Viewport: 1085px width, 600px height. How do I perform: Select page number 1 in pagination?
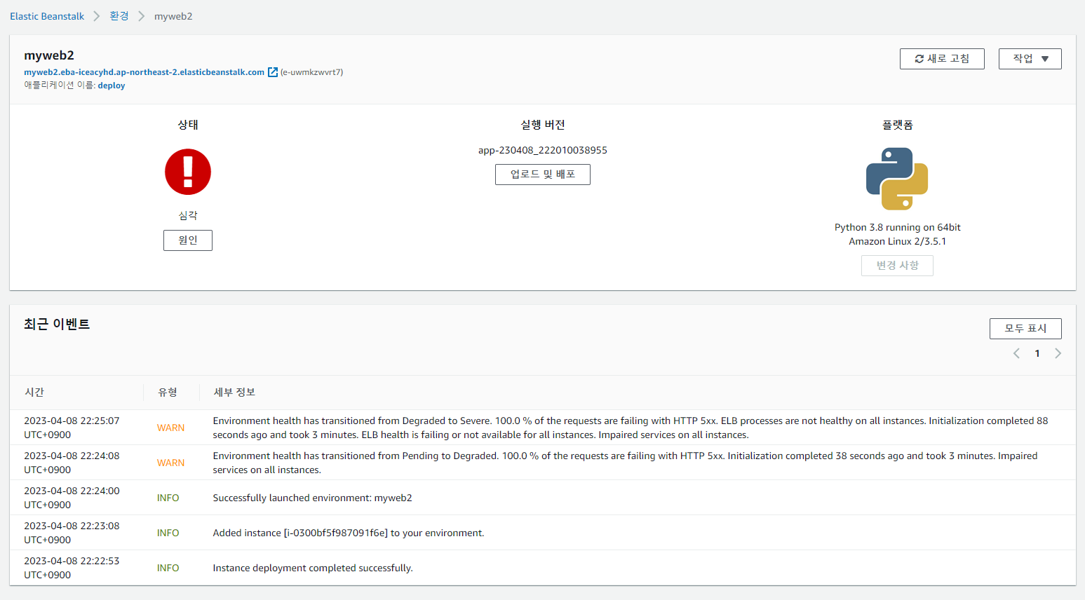1037,353
